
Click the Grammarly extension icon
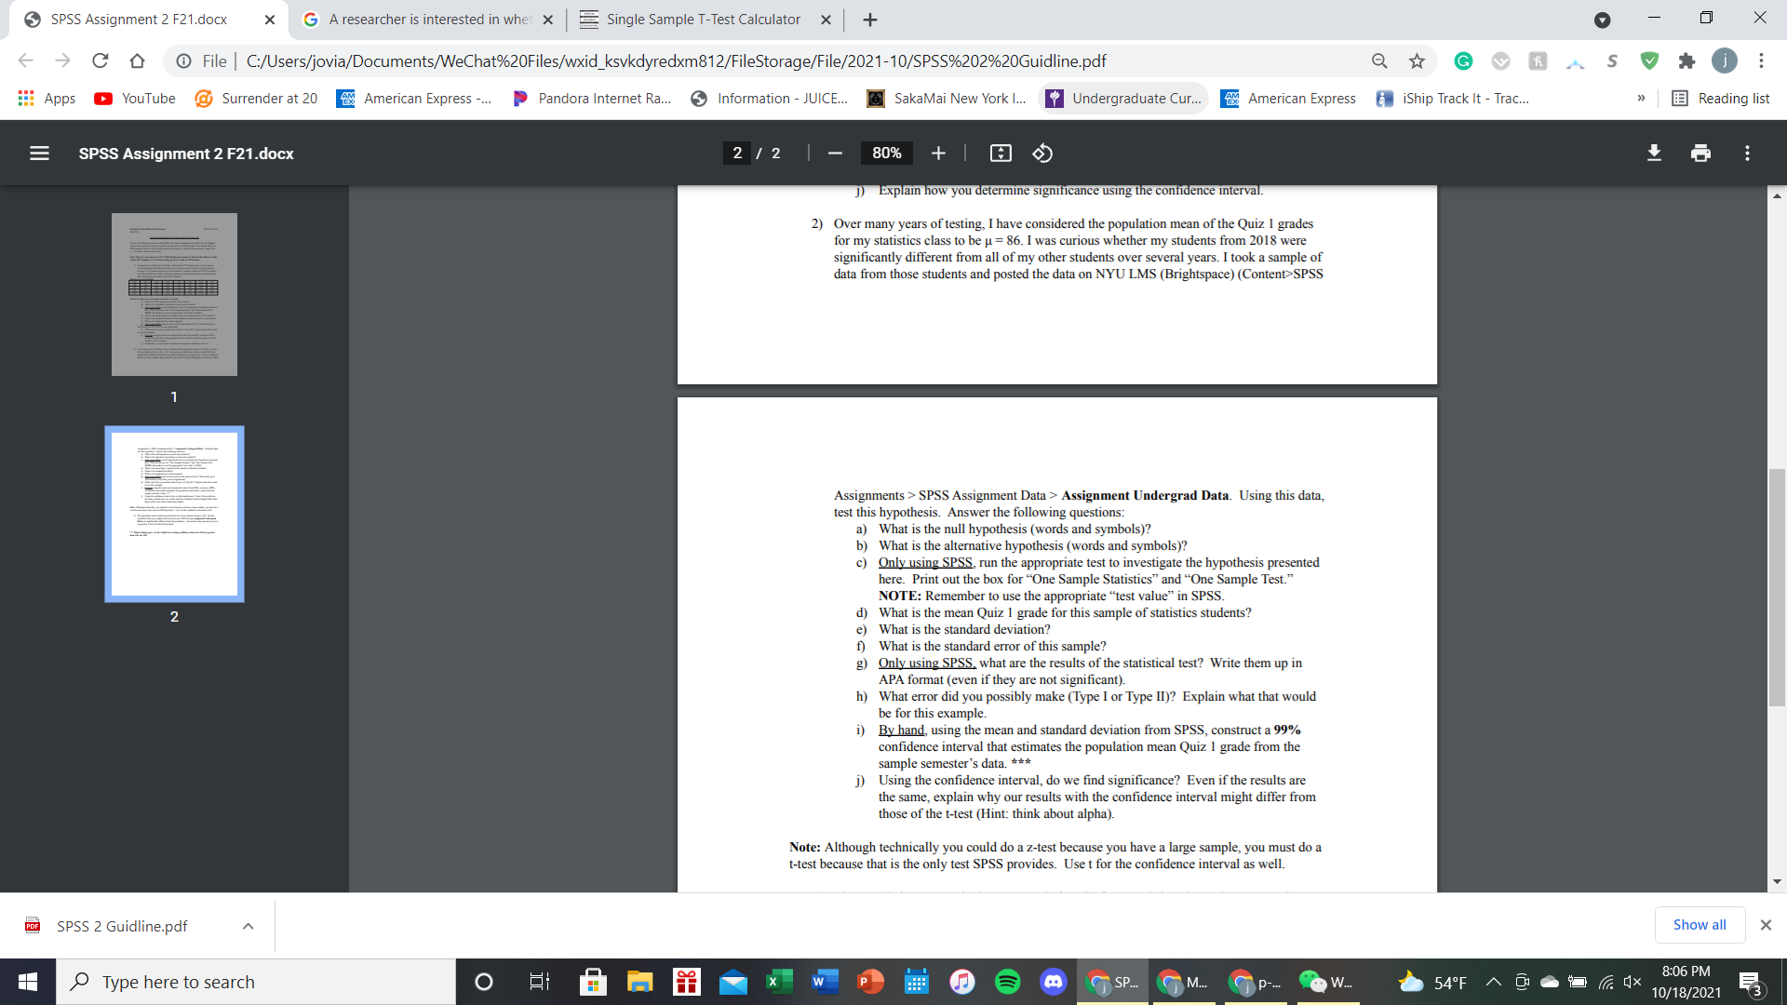tap(1463, 60)
